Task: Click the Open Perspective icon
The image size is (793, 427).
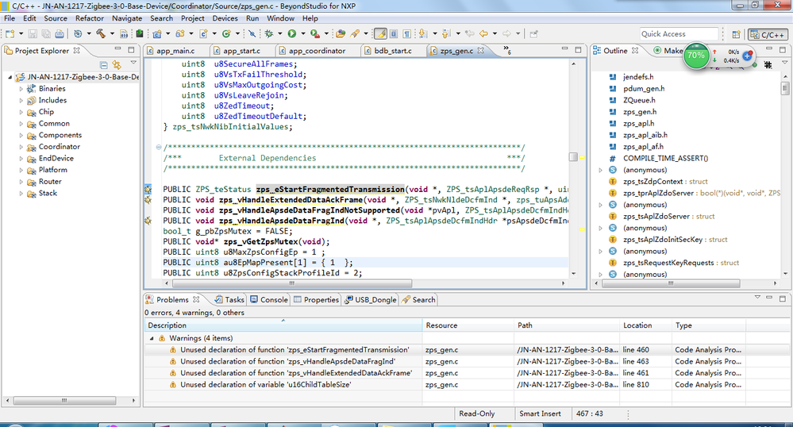Action: point(735,34)
